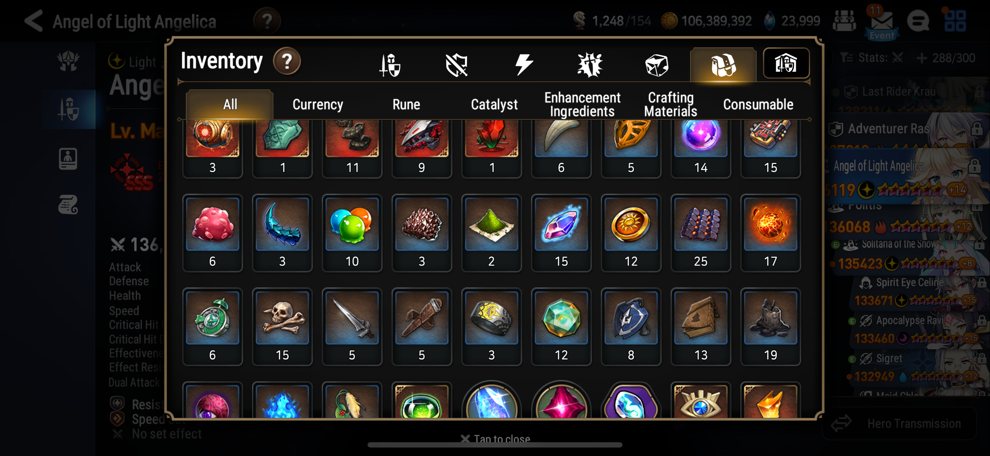
Task: Select the Consumable tab
Action: [x=758, y=104]
